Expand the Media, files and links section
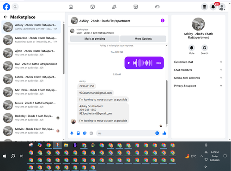 (x=198, y=78)
